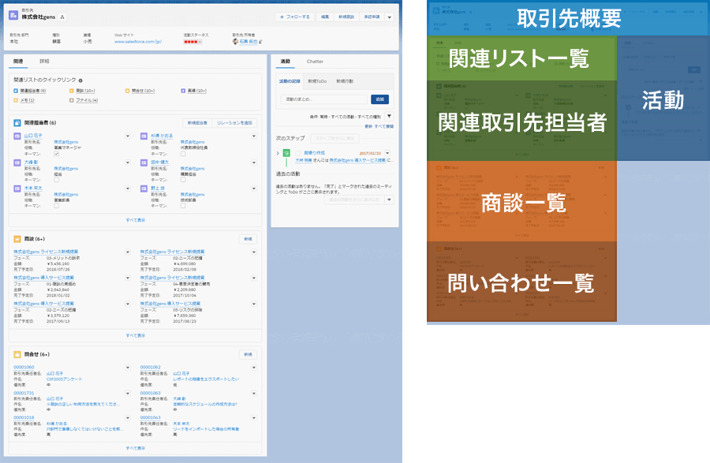Image resolution: width=710 pixels, height=463 pixels.
Task: Click the green task icon for 見積り作成
Action: point(286,153)
